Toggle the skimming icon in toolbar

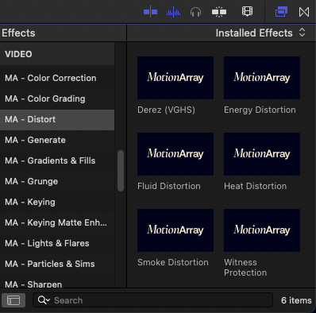[x=150, y=12]
